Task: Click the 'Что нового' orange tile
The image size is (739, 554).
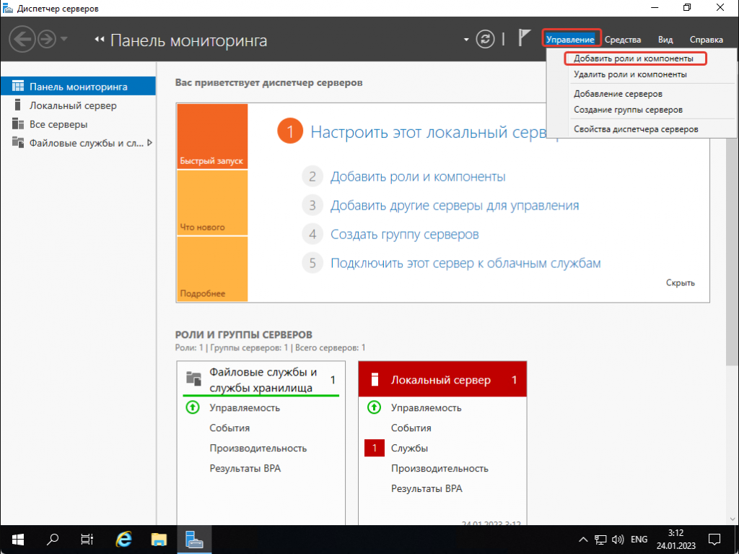Action: pos(211,203)
